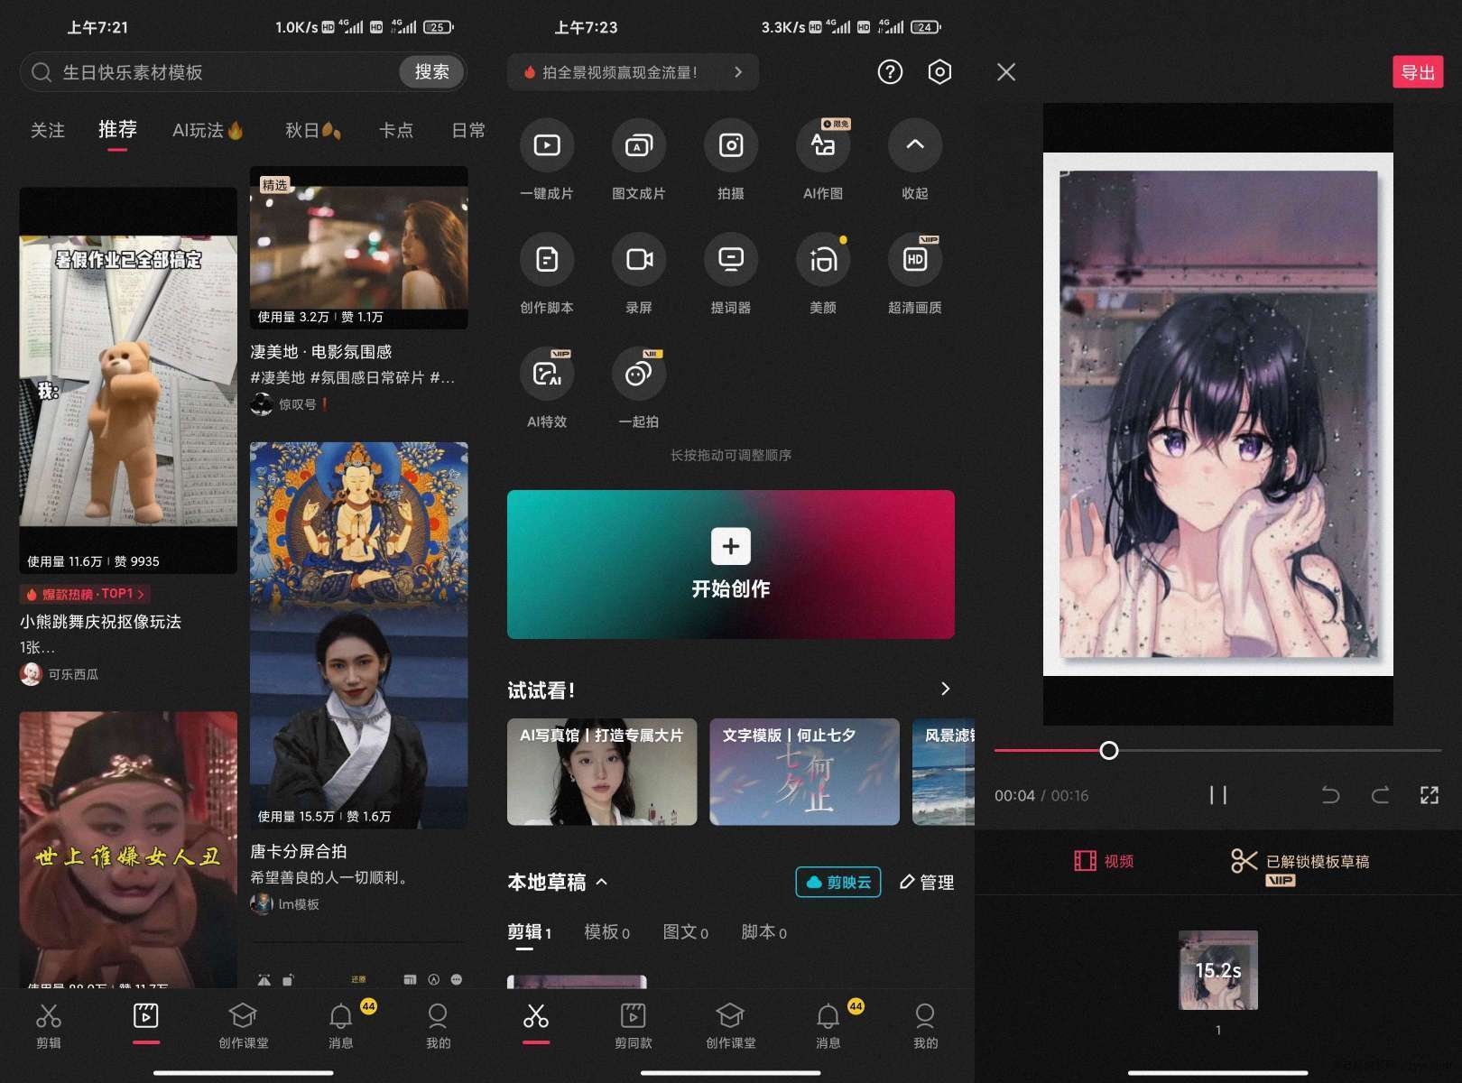Select the 推荐 recommended tab
Image resolution: width=1462 pixels, height=1083 pixels.
tap(117, 130)
